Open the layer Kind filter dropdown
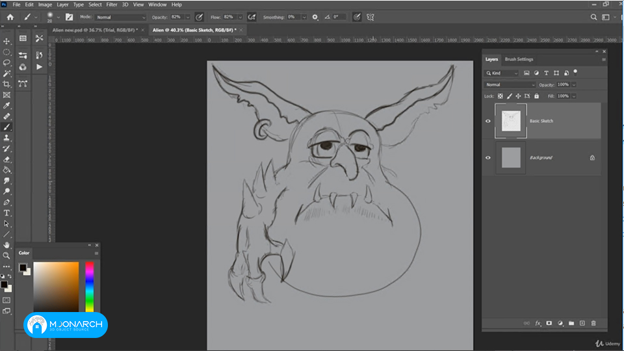The image size is (624, 351). tap(502, 73)
